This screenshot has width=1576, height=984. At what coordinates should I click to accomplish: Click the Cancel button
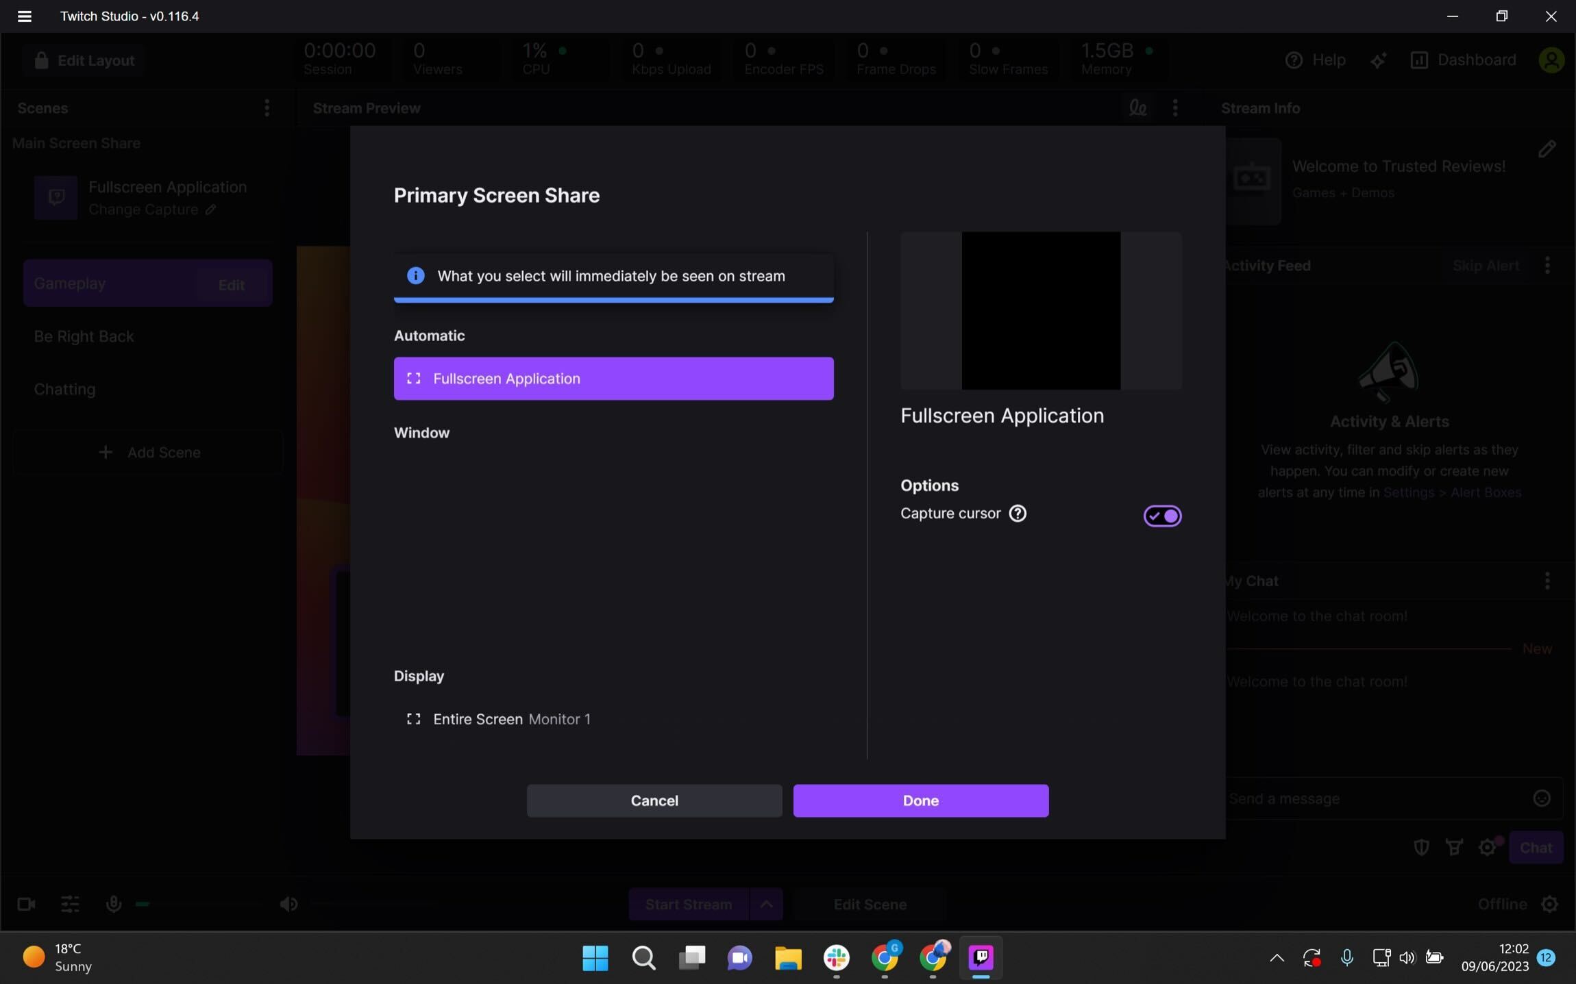(654, 800)
